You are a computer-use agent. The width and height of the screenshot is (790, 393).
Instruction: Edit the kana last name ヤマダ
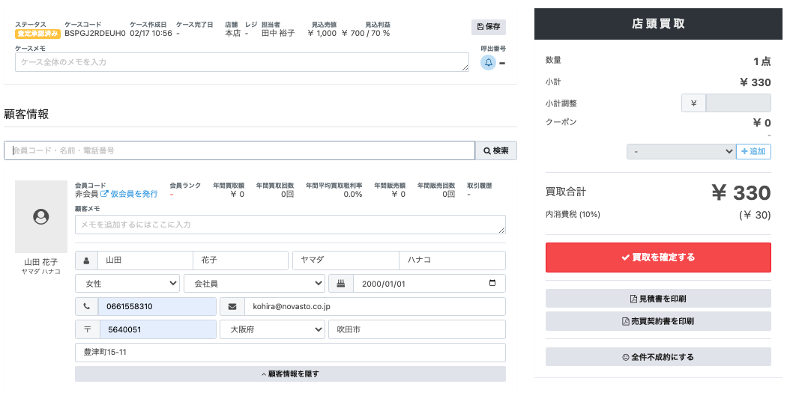[x=346, y=261]
